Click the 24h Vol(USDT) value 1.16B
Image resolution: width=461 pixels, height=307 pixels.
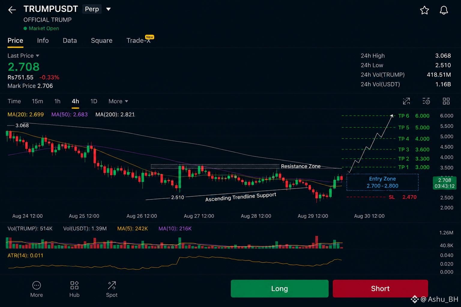[x=443, y=85]
